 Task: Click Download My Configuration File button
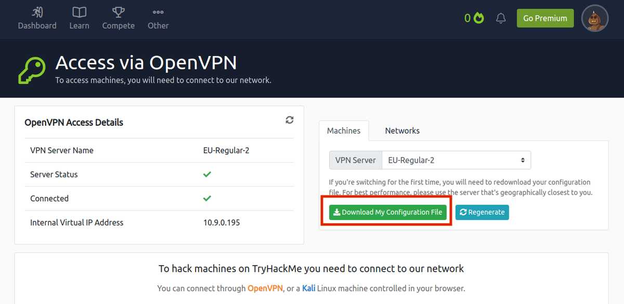(388, 212)
